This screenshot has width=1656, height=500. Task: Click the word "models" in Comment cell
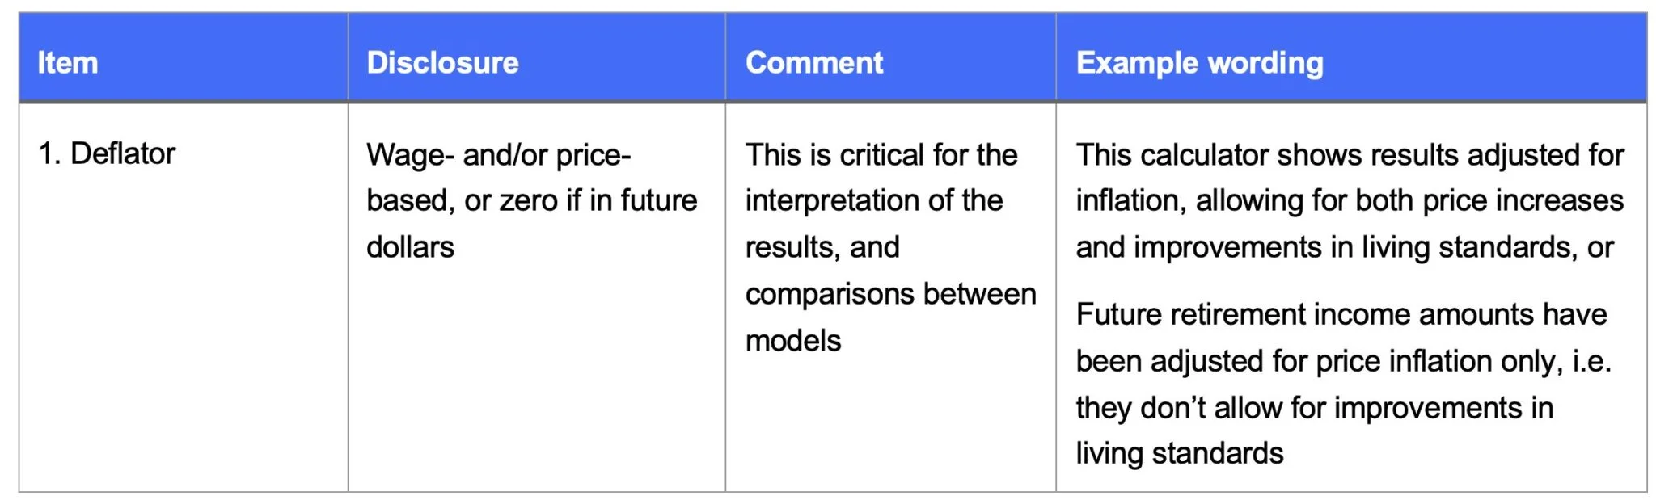coord(792,341)
